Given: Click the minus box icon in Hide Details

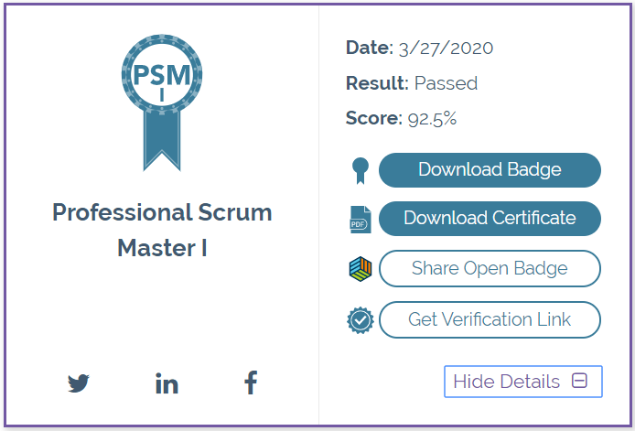Looking at the screenshot, I should [x=579, y=382].
